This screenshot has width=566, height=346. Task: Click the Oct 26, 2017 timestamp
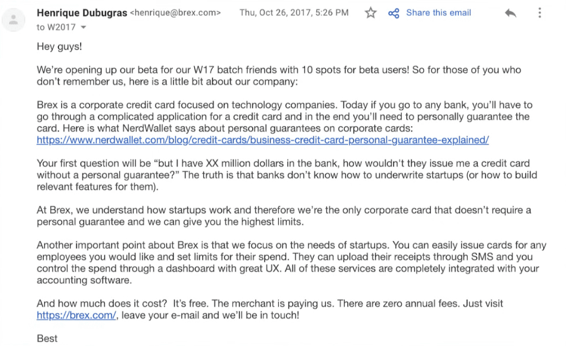pyautogui.click(x=294, y=13)
